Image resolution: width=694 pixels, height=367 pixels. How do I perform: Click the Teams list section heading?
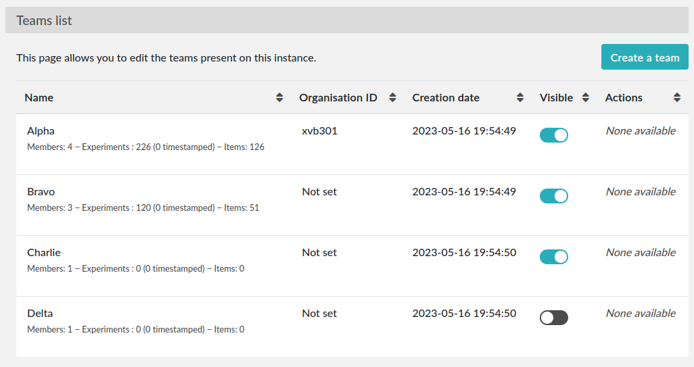coord(45,20)
